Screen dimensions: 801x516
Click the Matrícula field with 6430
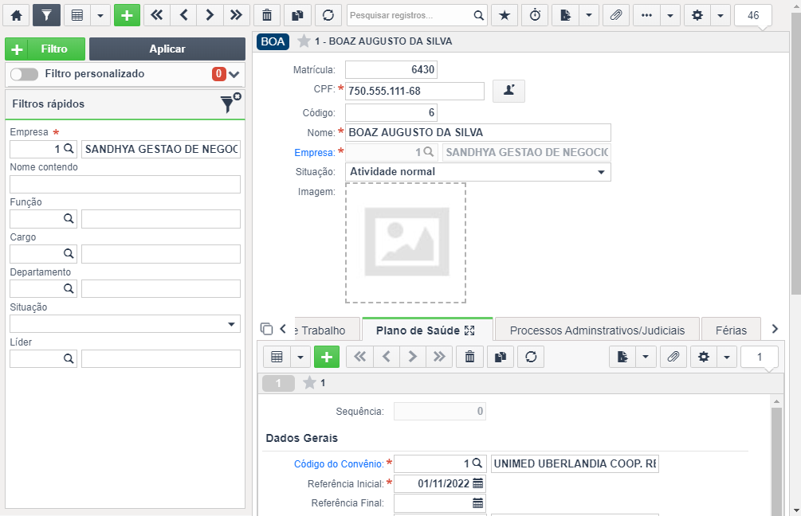coord(391,69)
